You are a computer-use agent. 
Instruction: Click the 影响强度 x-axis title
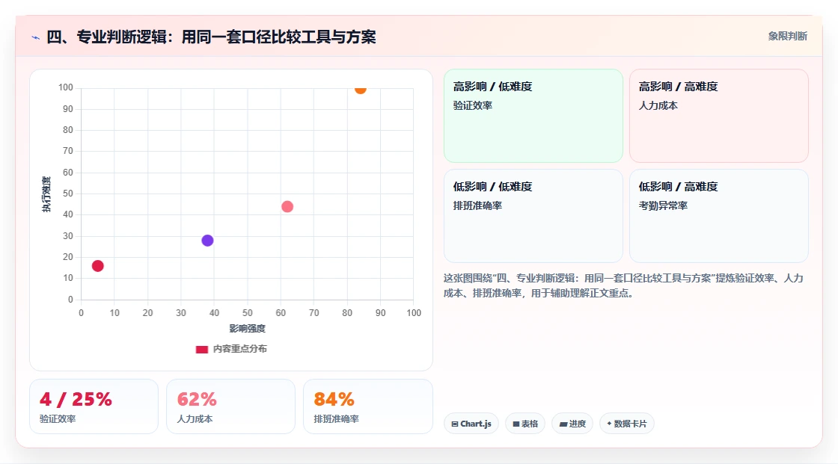[248, 328]
